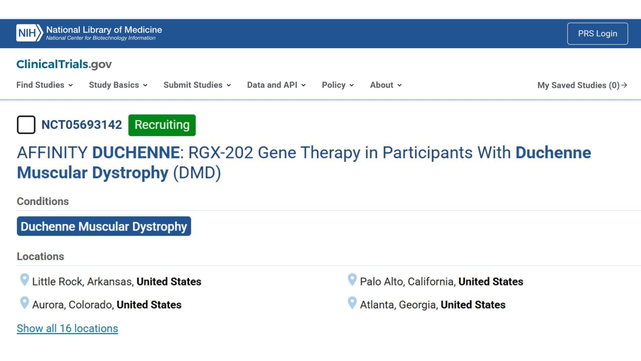Click the Little Rock location pin icon
Image resolution: width=641 pixels, height=361 pixels.
pyautogui.click(x=24, y=279)
